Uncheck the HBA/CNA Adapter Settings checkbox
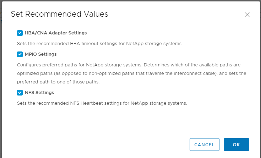 click(x=20, y=33)
